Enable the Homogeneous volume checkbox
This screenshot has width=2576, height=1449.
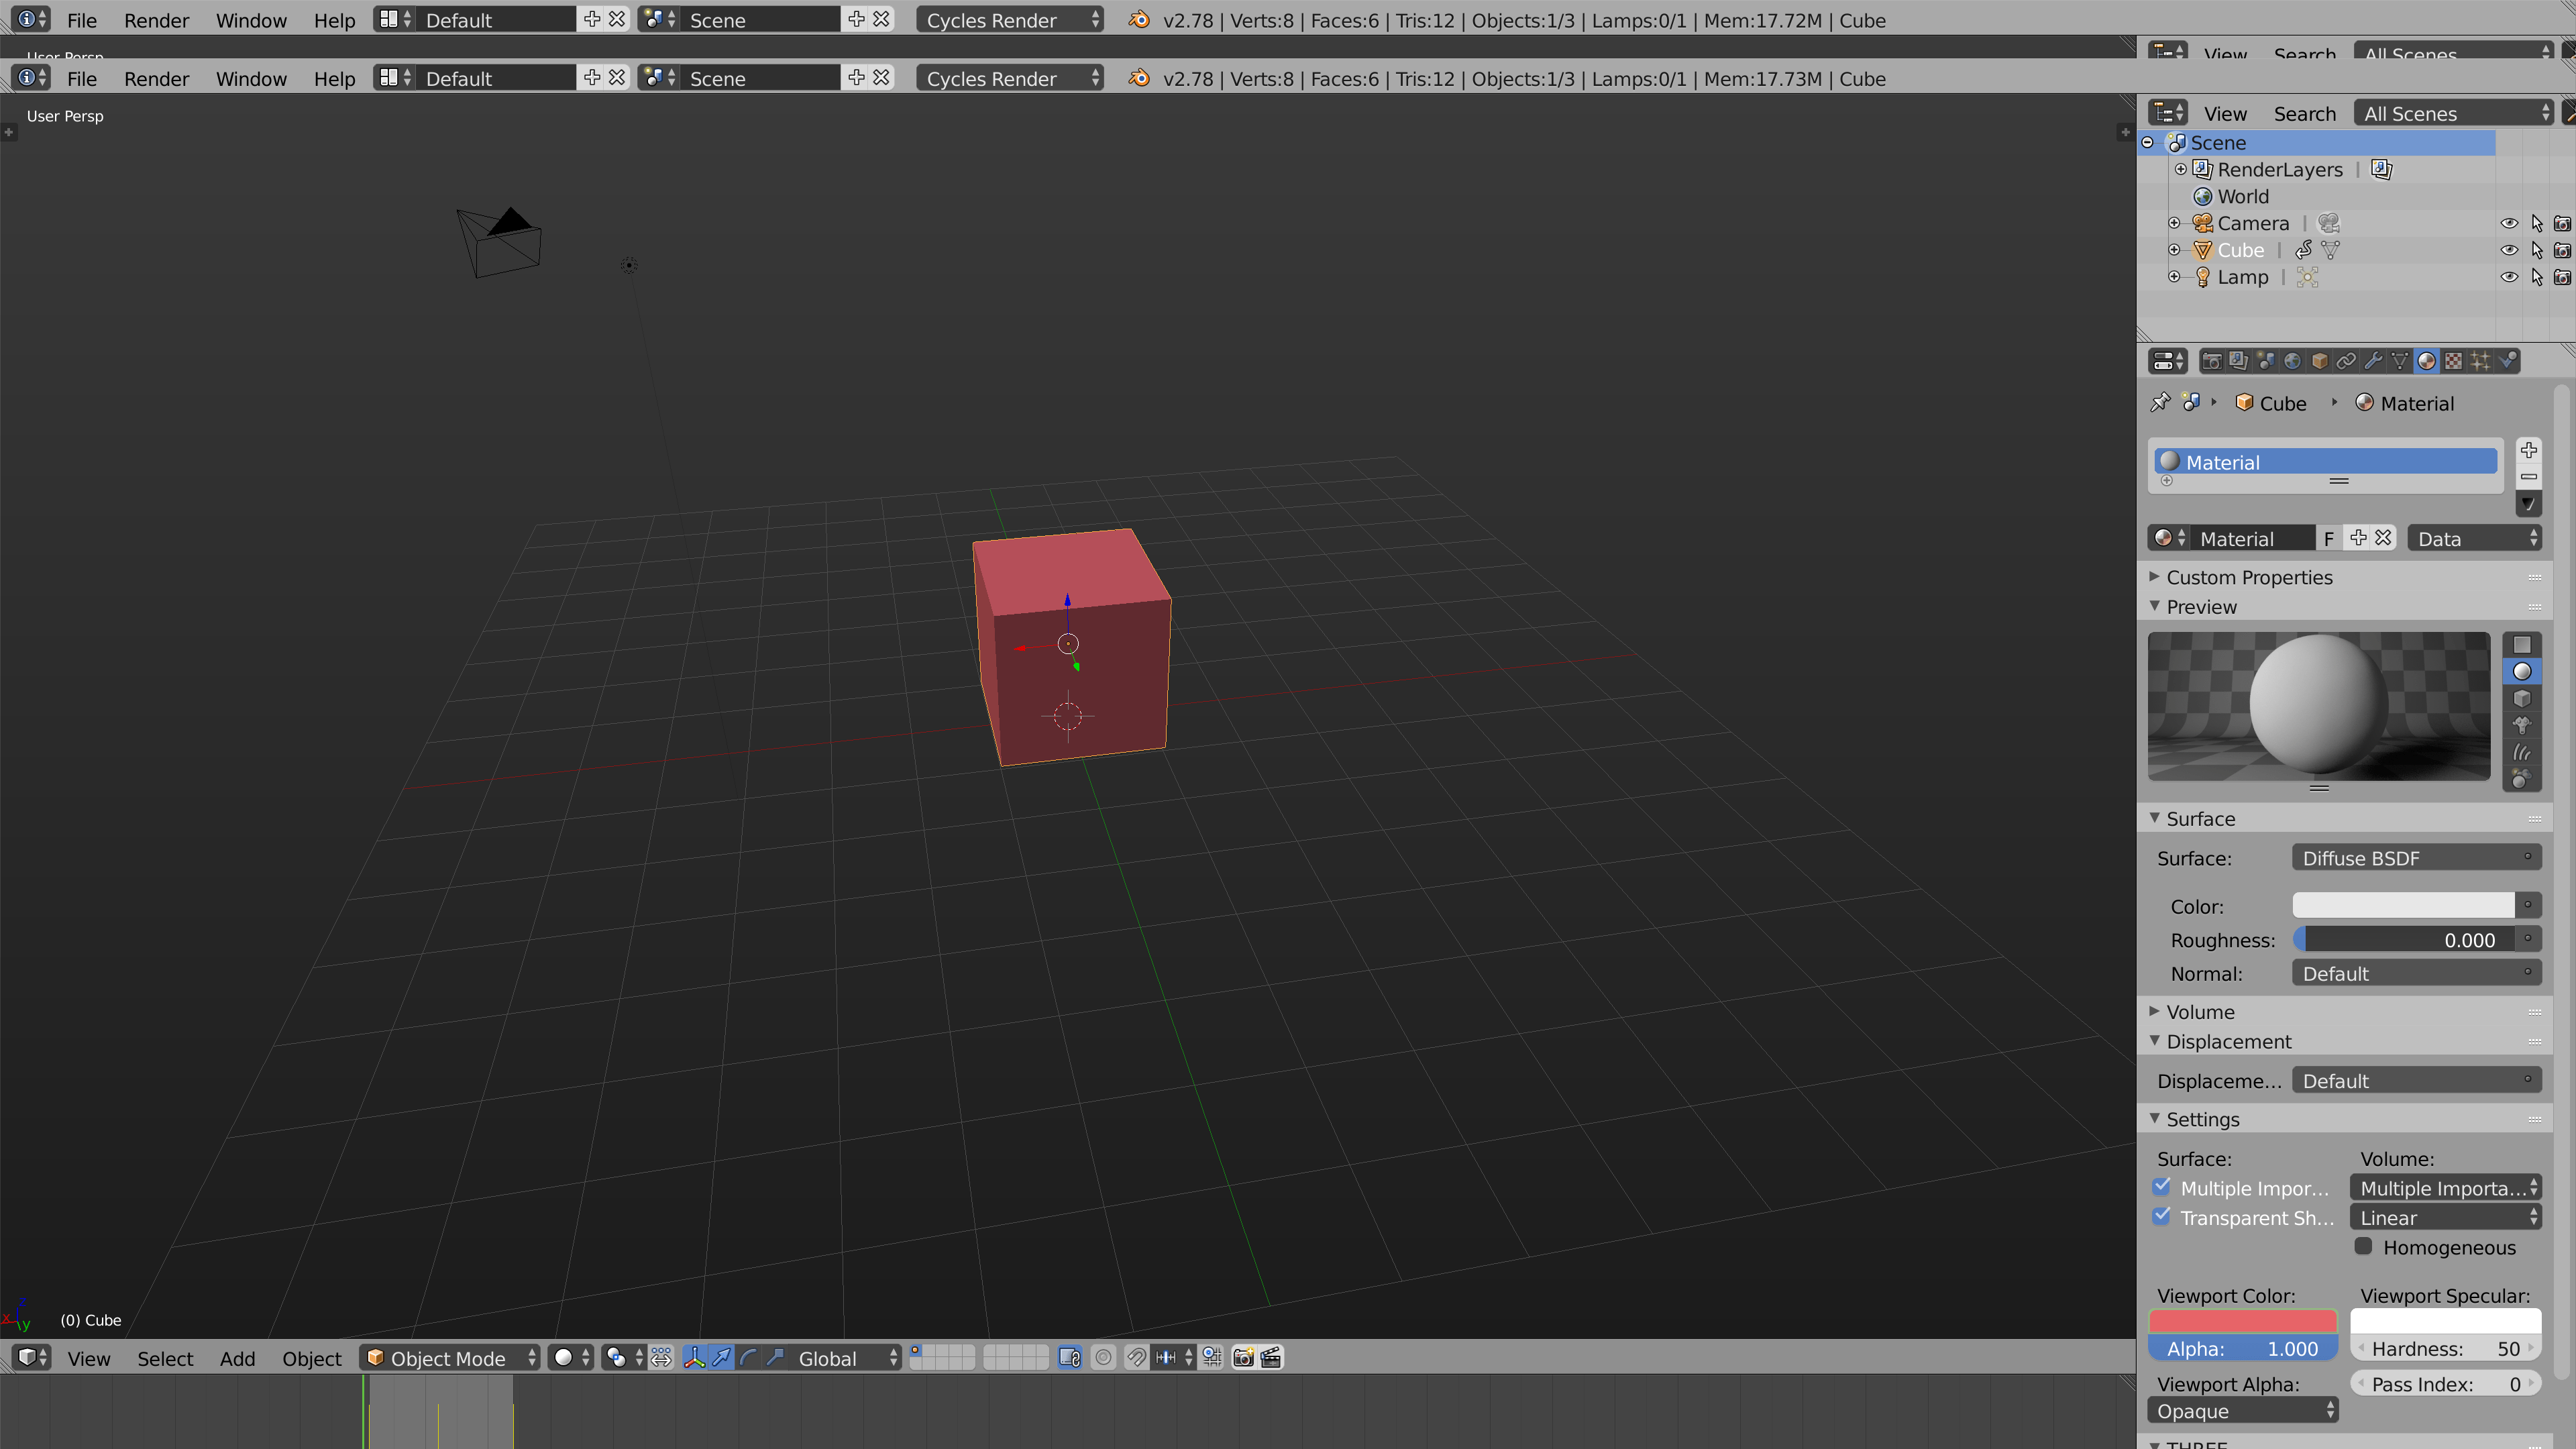(2364, 1246)
